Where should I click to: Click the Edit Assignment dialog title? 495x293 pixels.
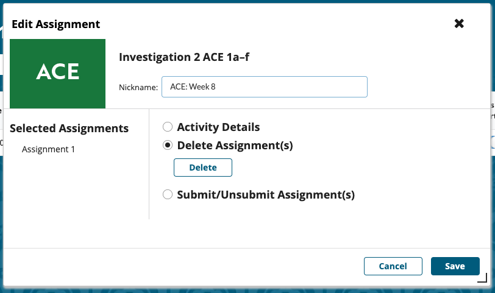tap(56, 24)
